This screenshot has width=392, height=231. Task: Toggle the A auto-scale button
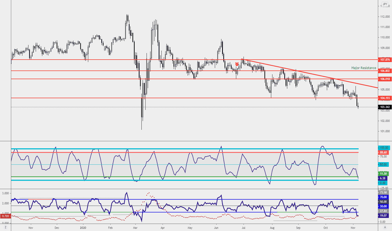pyautogui.click(x=385, y=228)
